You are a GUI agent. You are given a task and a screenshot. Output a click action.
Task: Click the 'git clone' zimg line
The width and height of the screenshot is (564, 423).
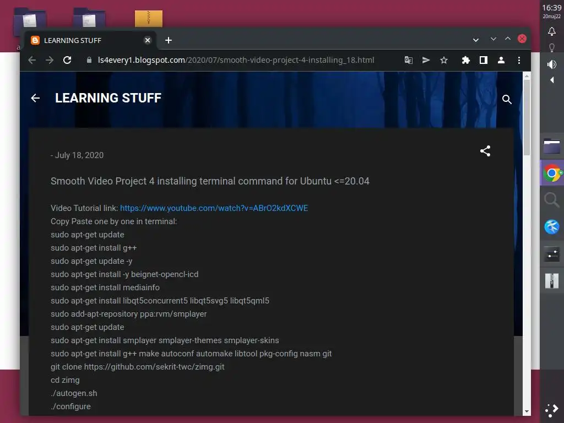click(137, 367)
